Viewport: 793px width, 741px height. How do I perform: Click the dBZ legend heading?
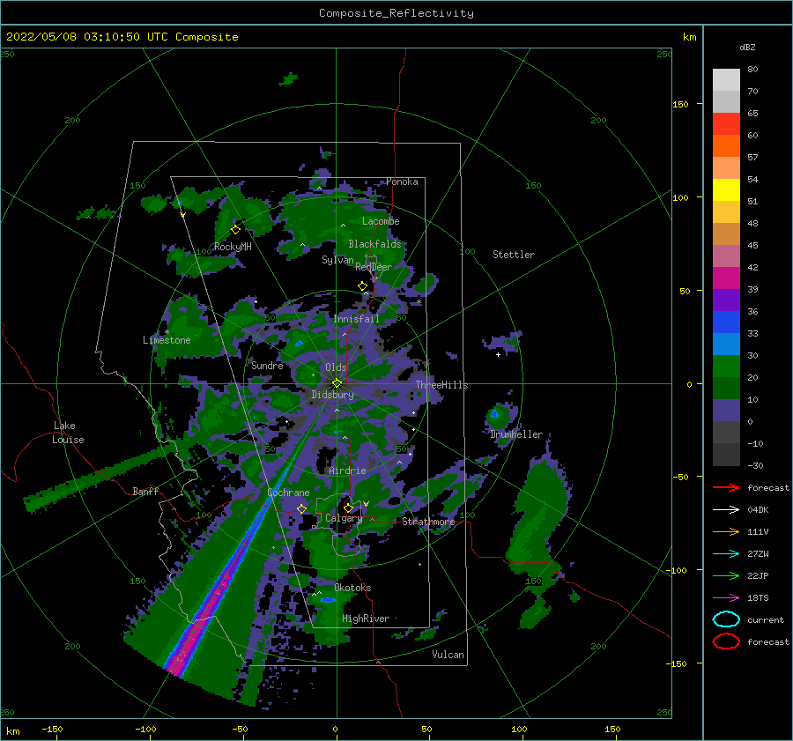pos(747,47)
